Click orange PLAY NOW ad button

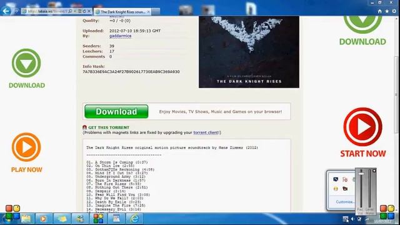pos(26,152)
